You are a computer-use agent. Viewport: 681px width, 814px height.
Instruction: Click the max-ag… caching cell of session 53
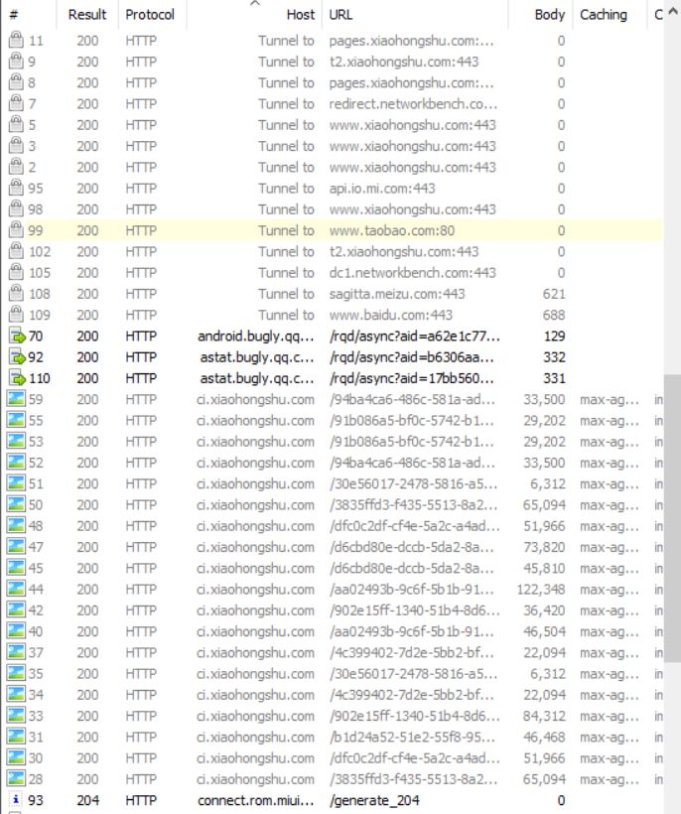pyautogui.click(x=610, y=442)
